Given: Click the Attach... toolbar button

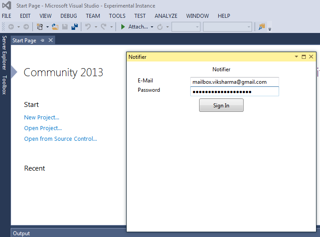Looking at the screenshot, I should (138, 27).
